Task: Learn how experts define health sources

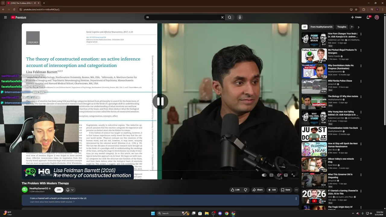Action: pos(52,202)
